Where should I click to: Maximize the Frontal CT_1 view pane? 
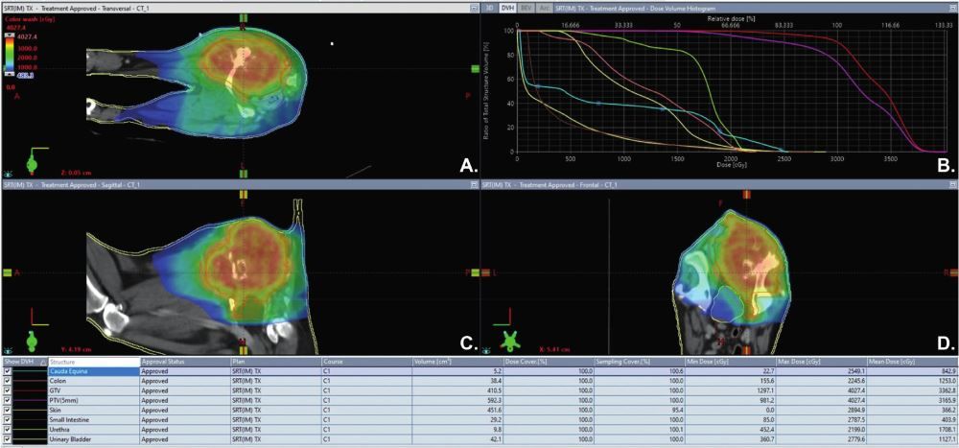953,184
